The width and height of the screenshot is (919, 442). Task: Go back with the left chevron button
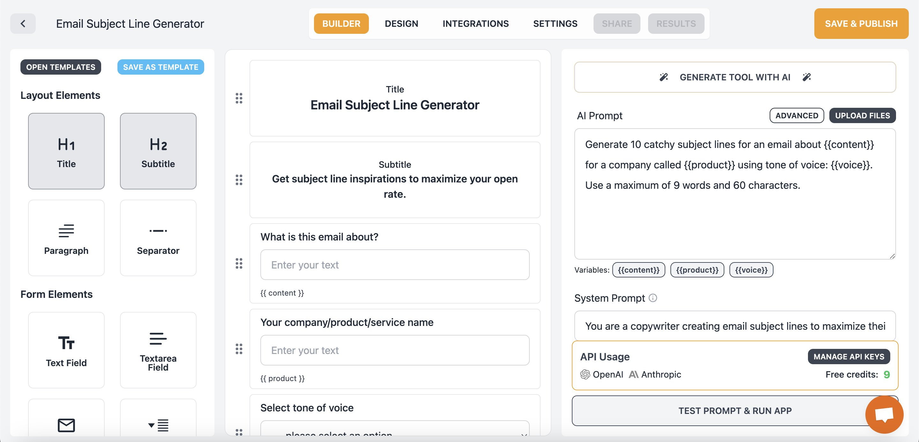pyautogui.click(x=23, y=24)
